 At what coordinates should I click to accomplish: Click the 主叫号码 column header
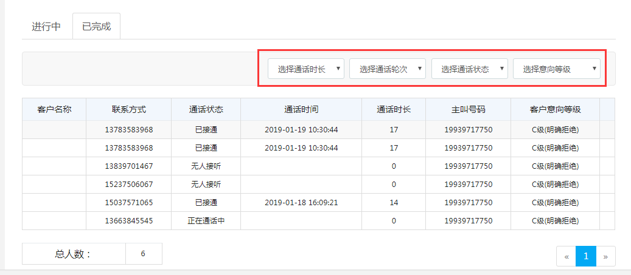click(468, 110)
